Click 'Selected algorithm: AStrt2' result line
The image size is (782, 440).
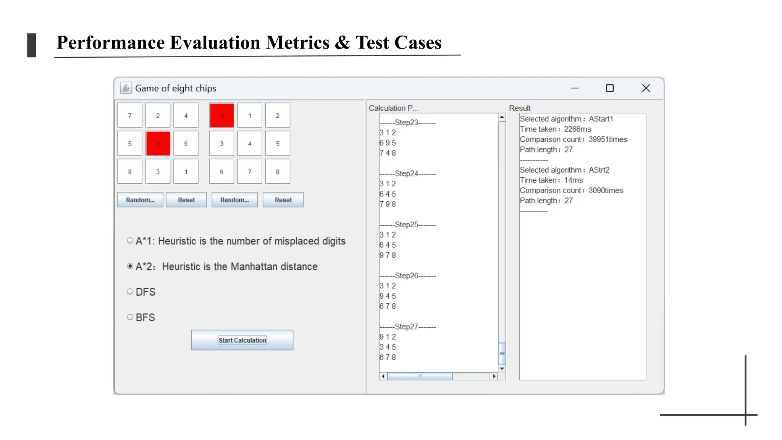[564, 170]
